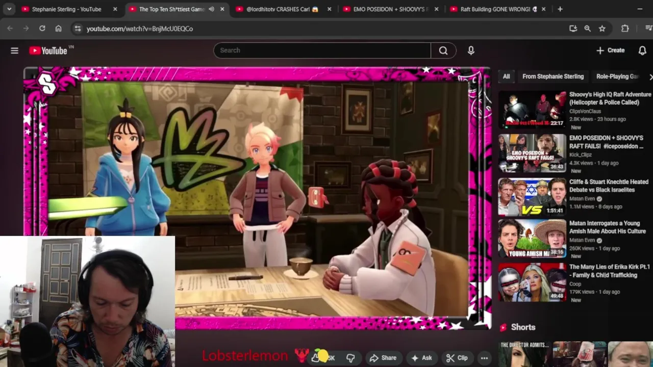
Task: Click the Ask button
Action: [x=421, y=358]
